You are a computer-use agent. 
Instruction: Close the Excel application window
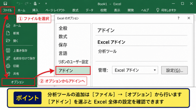191,4
